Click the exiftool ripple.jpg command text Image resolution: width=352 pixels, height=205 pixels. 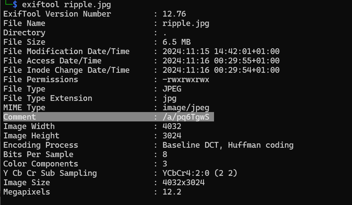[67, 5]
